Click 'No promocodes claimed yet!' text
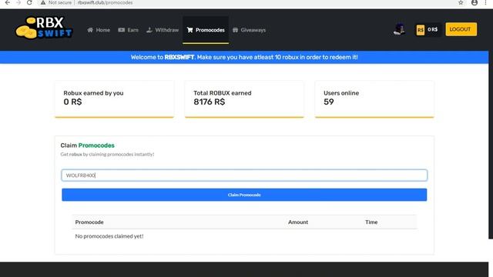493x277 pixels. point(109,236)
